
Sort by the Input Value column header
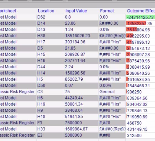click(x=76, y=11)
